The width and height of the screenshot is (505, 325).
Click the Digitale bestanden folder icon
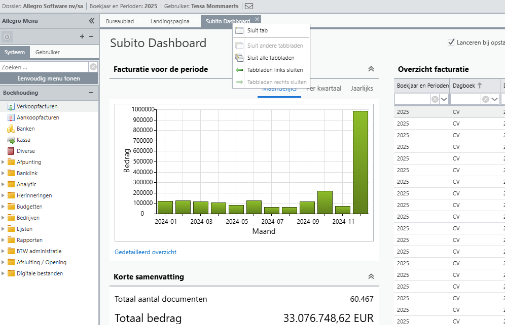tap(11, 273)
